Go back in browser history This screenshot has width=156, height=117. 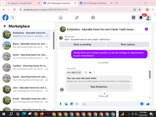pyautogui.click(x=3, y=10)
